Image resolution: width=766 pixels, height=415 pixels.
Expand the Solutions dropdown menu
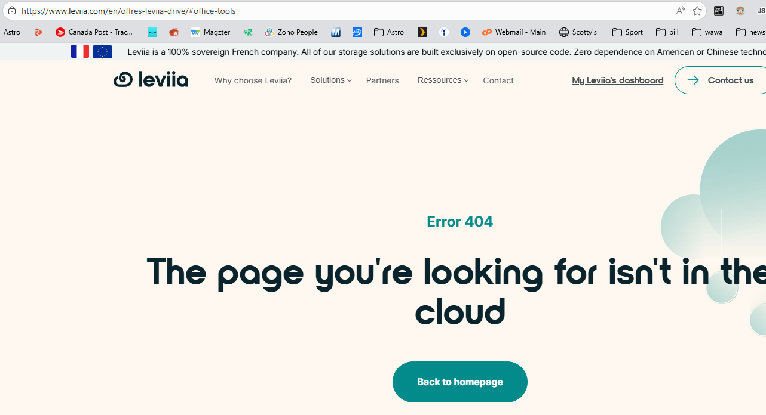tap(330, 80)
